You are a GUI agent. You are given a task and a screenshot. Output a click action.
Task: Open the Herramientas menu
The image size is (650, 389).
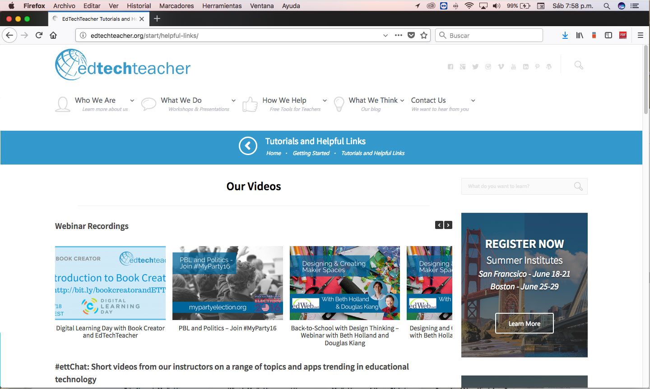click(222, 6)
